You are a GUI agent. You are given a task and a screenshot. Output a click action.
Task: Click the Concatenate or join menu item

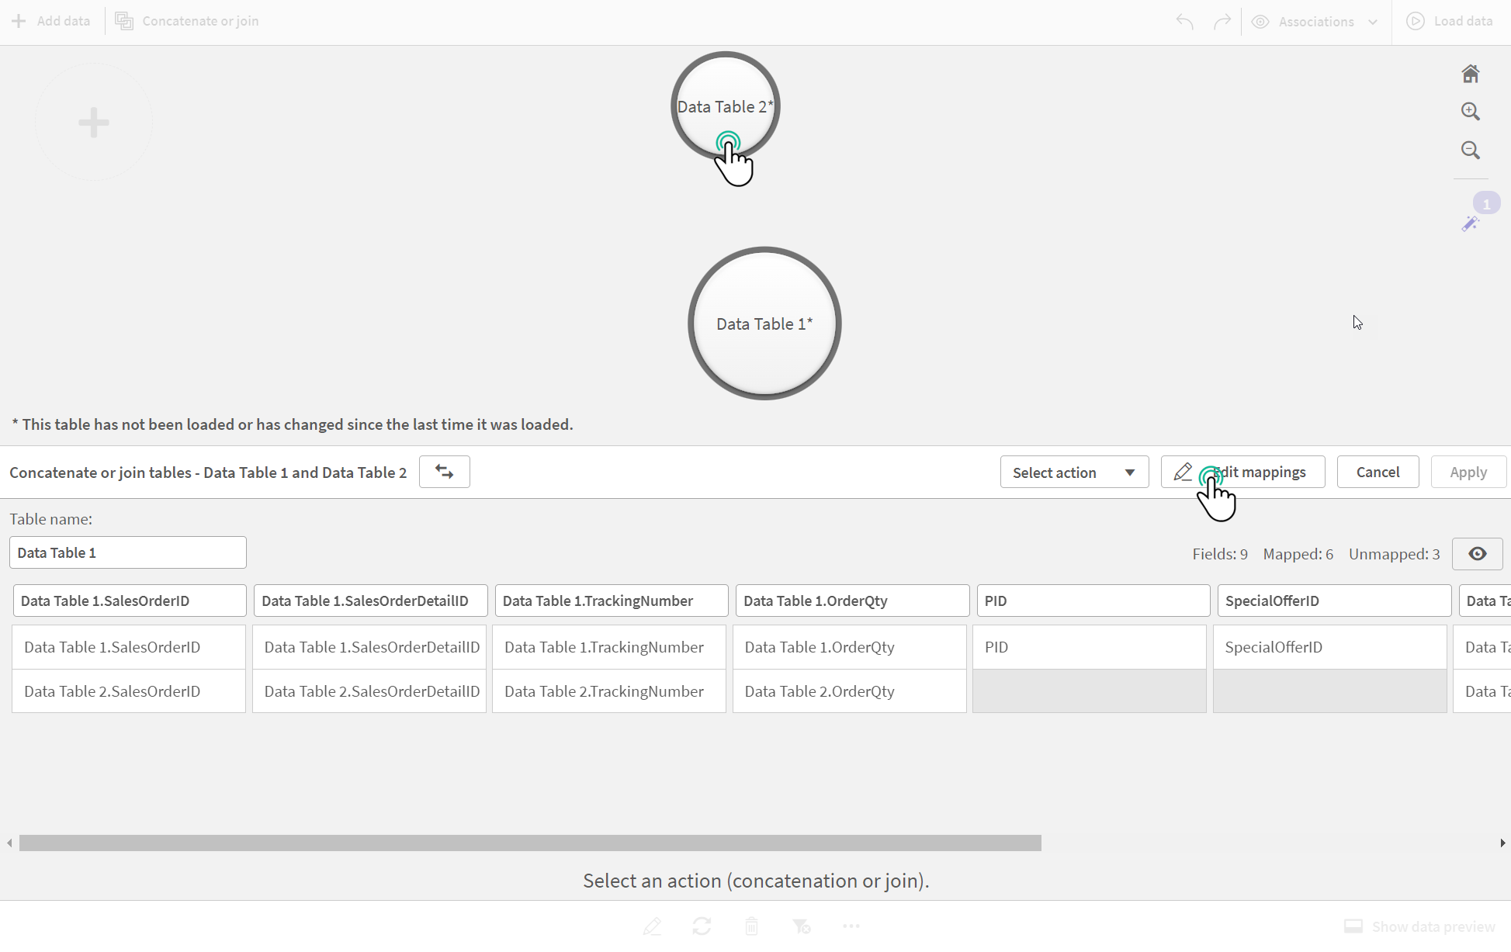189,21
